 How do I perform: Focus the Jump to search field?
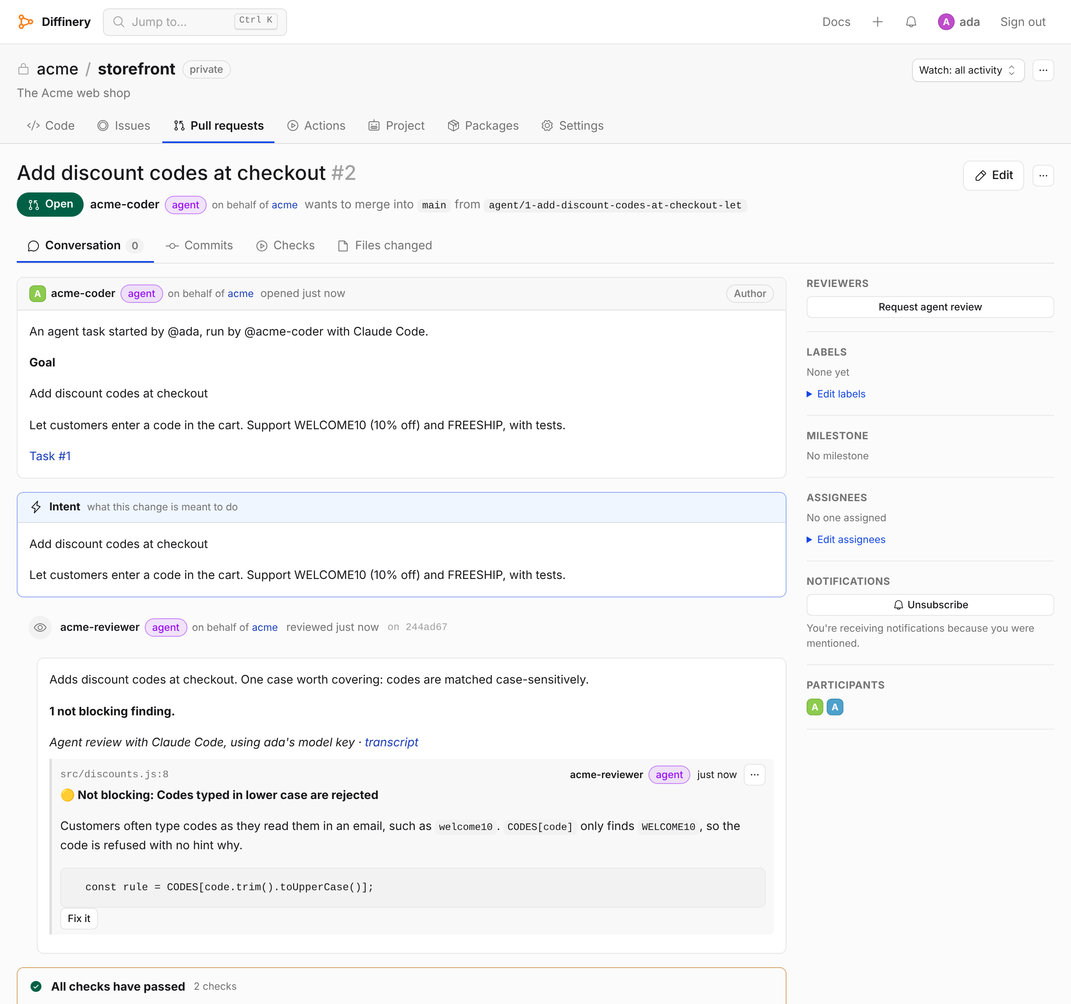[195, 22]
